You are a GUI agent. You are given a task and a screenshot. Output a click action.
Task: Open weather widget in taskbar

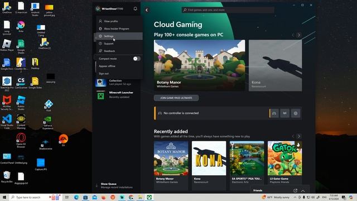click(276, 197)
